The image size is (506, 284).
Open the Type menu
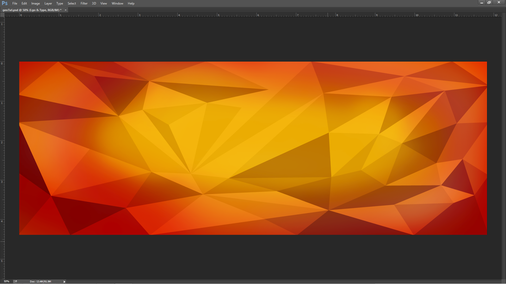59,3
